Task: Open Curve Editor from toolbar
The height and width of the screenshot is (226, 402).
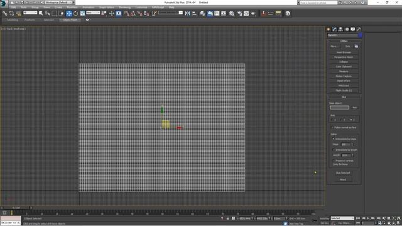Action: [x=217, y=13]
